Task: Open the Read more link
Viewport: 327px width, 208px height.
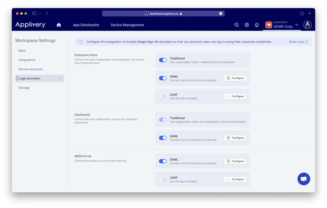Action: point(299,42)
